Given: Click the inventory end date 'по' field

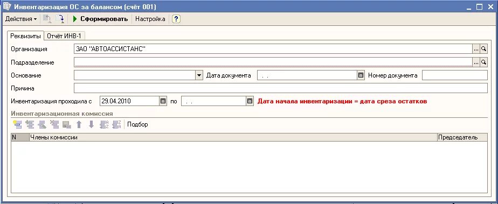Looking at the screenshot, I should point(213,101).
